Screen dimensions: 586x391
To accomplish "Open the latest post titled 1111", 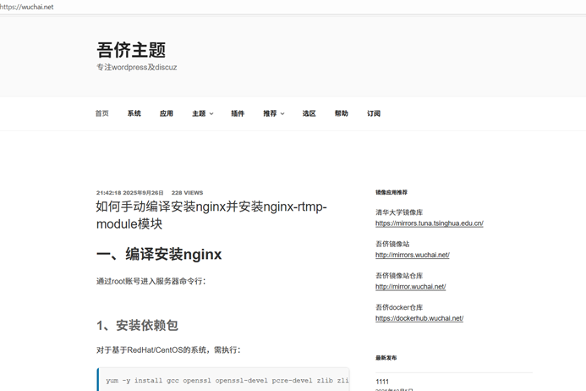I will 382,382.
